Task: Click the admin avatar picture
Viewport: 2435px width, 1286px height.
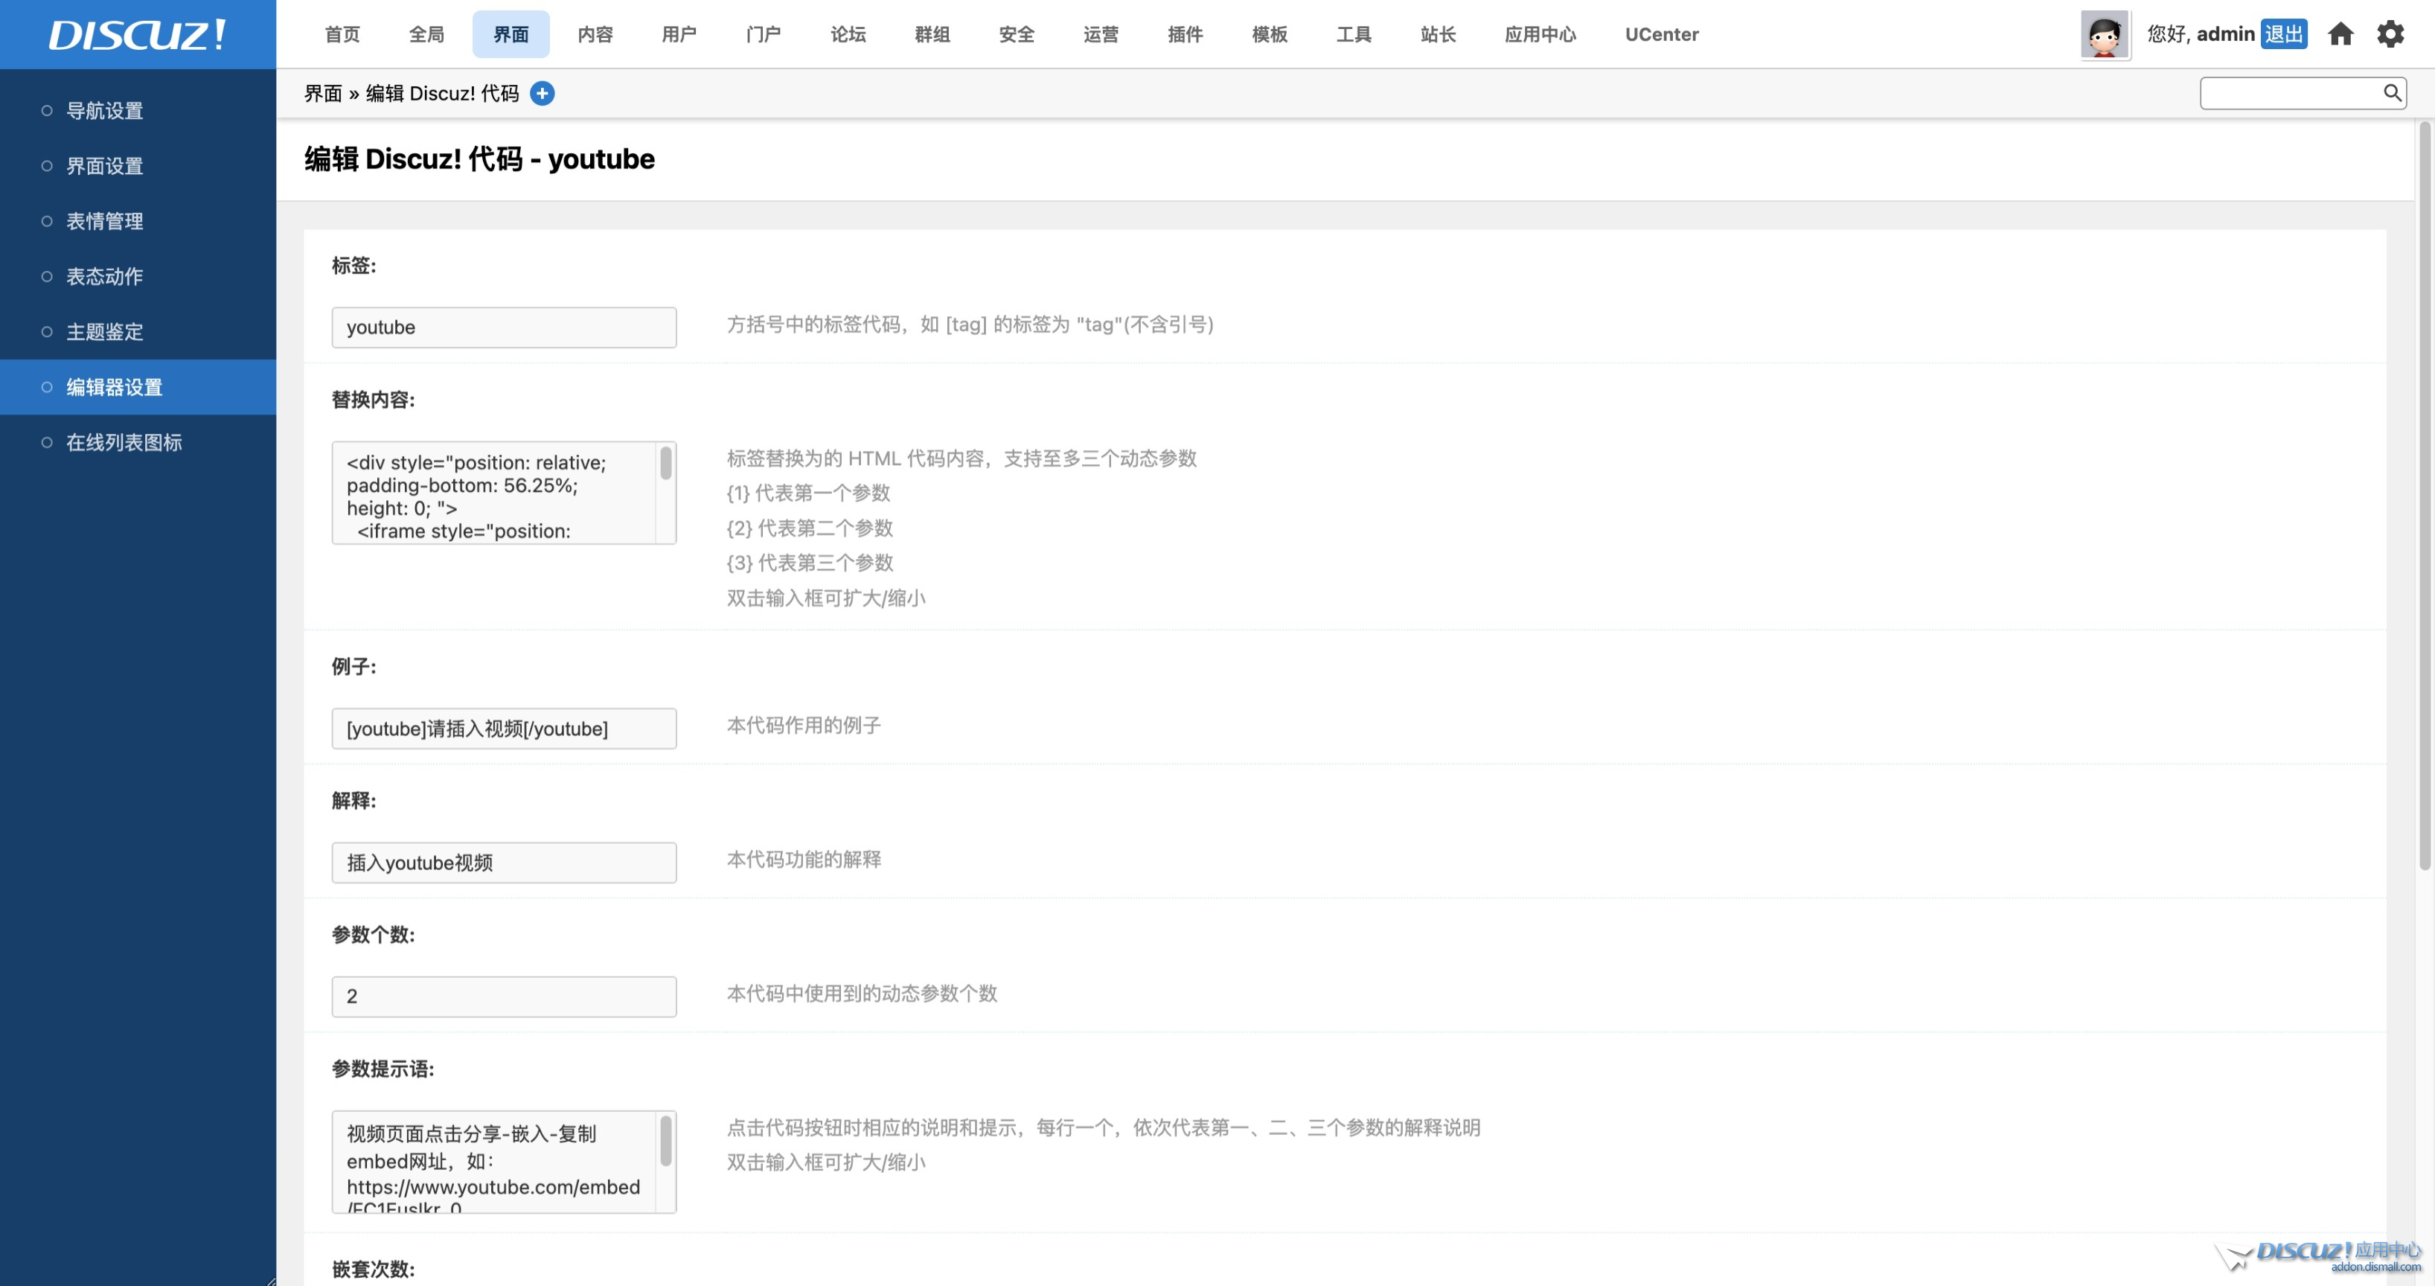Action: click(2104, 35)
